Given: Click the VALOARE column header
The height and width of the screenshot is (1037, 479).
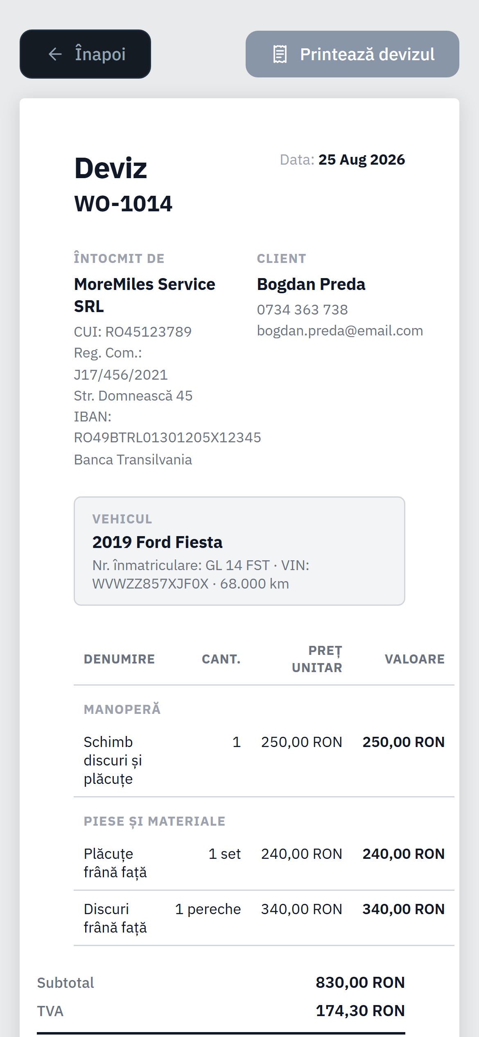Looking at the screenshot, I should click(x=414, y=659).
